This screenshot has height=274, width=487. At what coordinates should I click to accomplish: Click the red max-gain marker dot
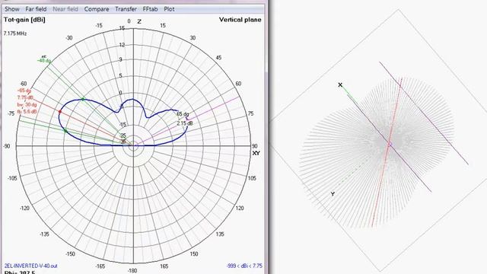click(x=60, y=112)
